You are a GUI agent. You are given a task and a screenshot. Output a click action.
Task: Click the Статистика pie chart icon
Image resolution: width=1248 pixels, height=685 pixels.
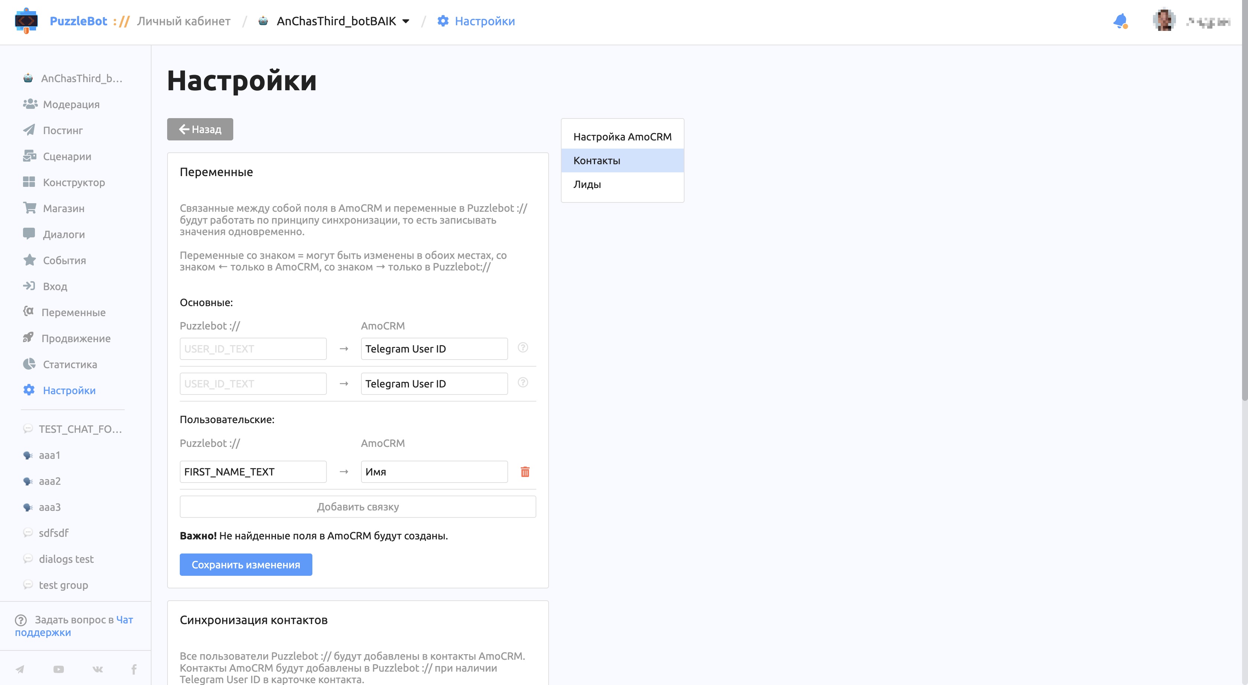[29, 364]
